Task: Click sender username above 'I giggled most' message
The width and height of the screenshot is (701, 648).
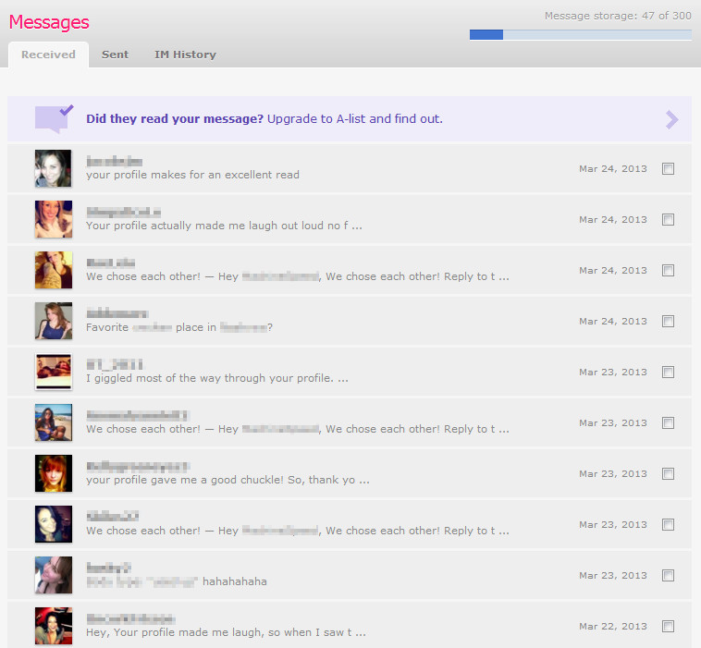Action: coord(115,364)
